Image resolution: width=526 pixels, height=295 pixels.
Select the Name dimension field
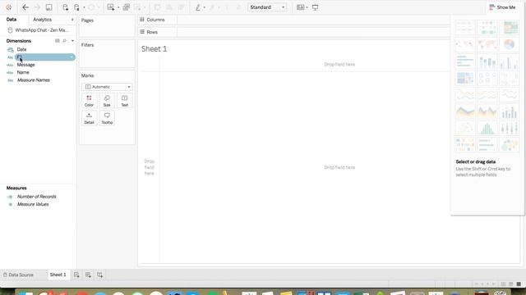pyautogui.click(x=23, y=73)
